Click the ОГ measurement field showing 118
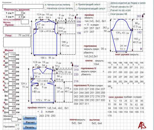This screenshot has width=154, height=130. click(x=12, y=55)
